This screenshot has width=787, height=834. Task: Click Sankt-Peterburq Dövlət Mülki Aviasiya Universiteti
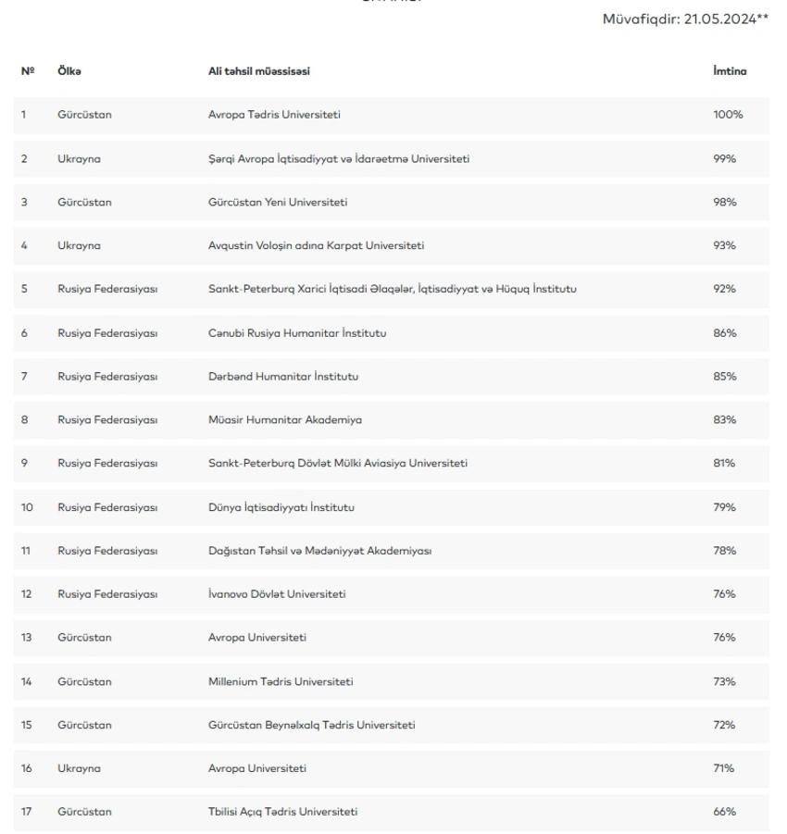(x=338, y=463)
